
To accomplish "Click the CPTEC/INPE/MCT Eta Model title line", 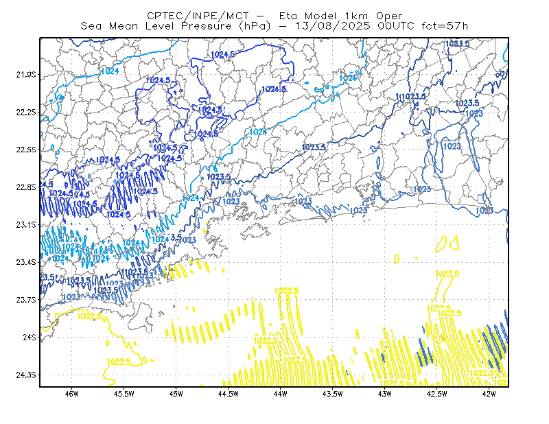I will click(x=274, y=16).
